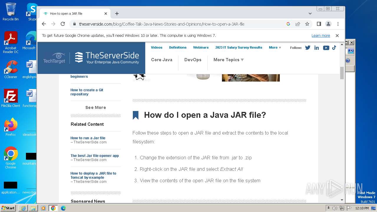The height and width of the screenshot is (212, 377).
Task: Open CCleaner desktop icon
Action: click(11, 69)
